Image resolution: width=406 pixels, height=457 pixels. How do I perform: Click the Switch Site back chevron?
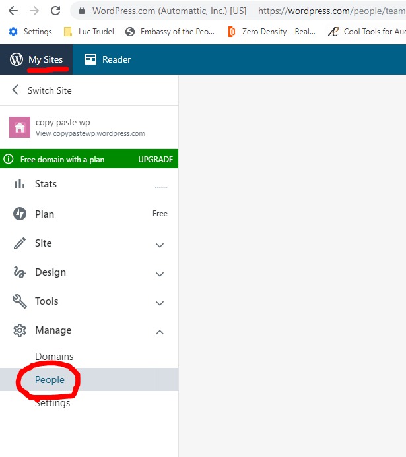(15, 90)
